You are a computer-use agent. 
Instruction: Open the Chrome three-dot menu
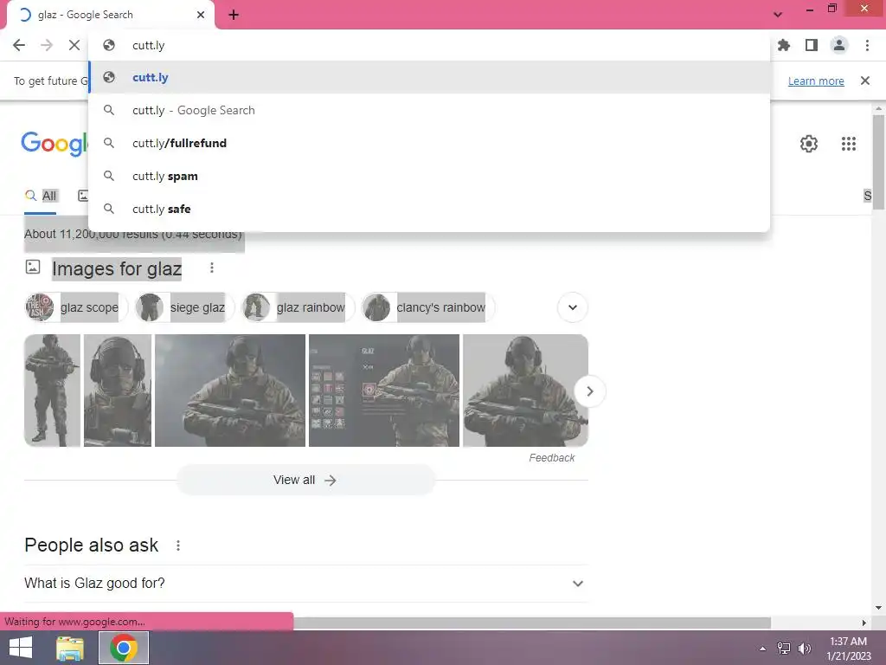coord(867,45)
